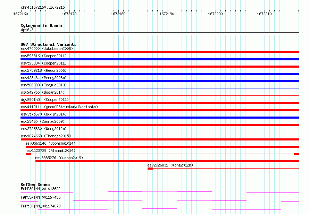
Task: Click the nsv470000 (Jakobsson2008) variant label
Action: click(x=47, y=49)
